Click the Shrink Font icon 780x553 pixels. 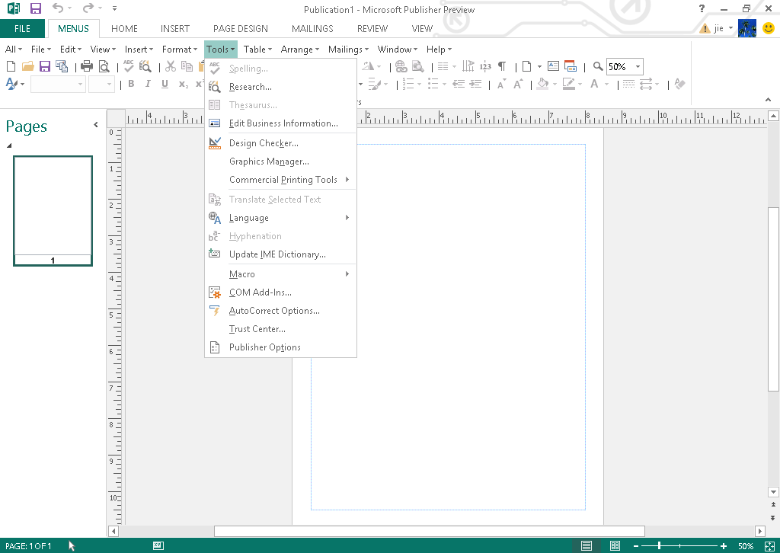(x=501, y=84)
